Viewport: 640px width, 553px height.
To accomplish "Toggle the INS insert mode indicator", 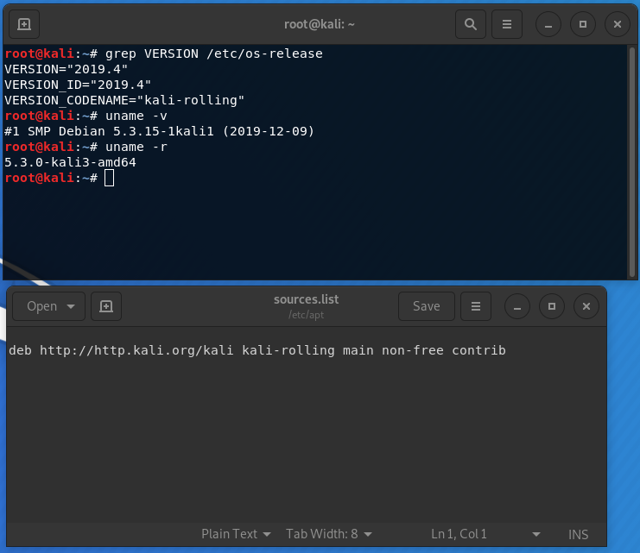I will tap(578, 534).
